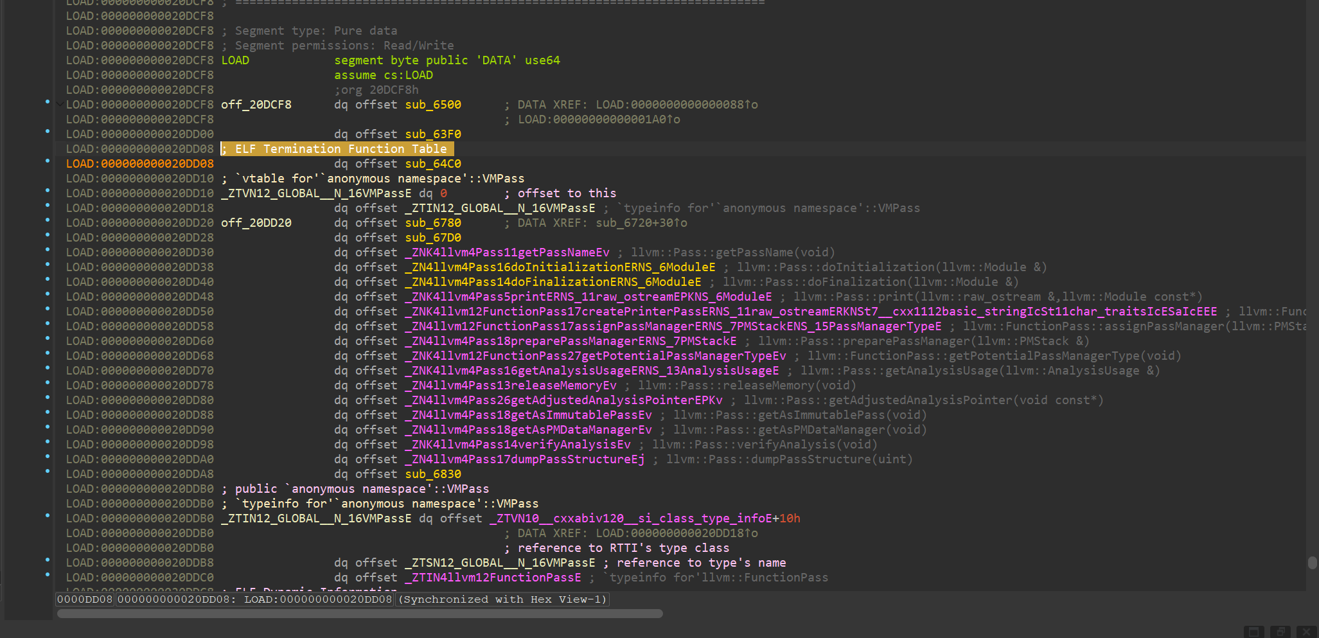Click breakpoint dot at address 20DDA8
Screen dimensions: 1319x638
coord(48,472)
